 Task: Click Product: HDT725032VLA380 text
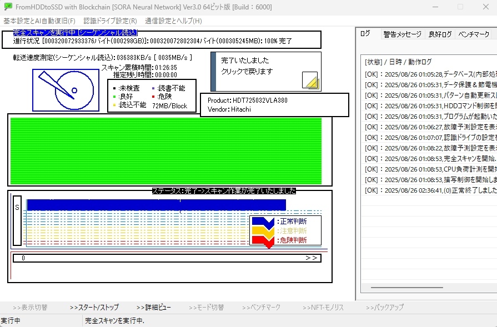click(248, 100)
